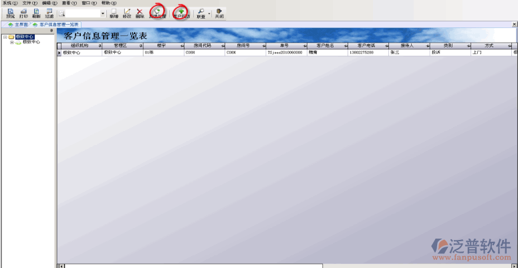Select 极致中心 cell under 组织机构 column
This screenshot has height=268, width=518.
tap(82, 53)
